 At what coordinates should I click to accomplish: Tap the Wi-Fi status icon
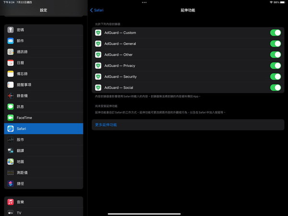(x=271, y=2)
